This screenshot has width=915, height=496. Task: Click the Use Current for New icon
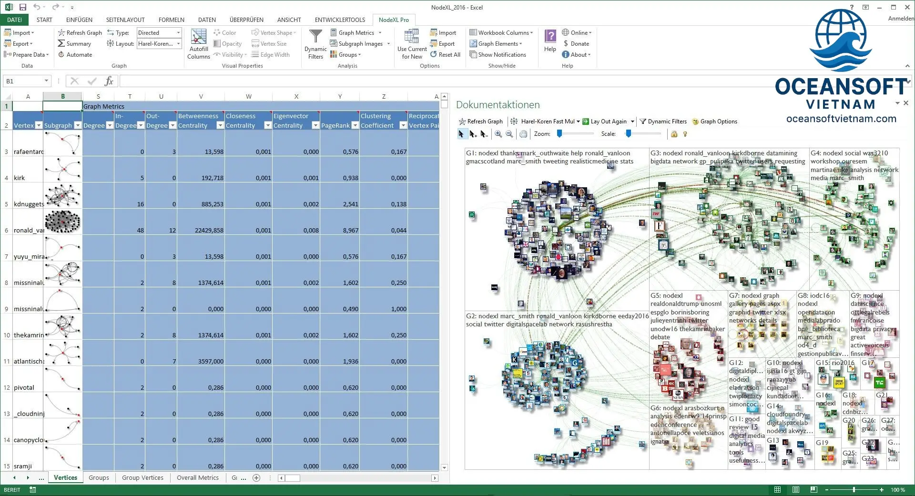(412, 37)
